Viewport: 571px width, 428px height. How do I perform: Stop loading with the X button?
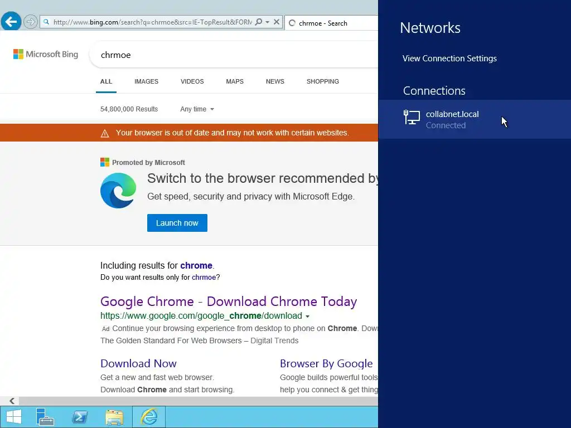(277, 22)
